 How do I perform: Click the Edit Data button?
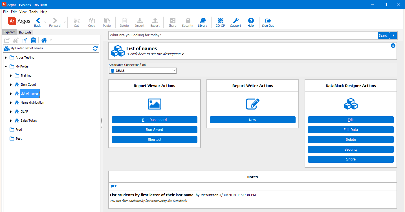point(351,130)
